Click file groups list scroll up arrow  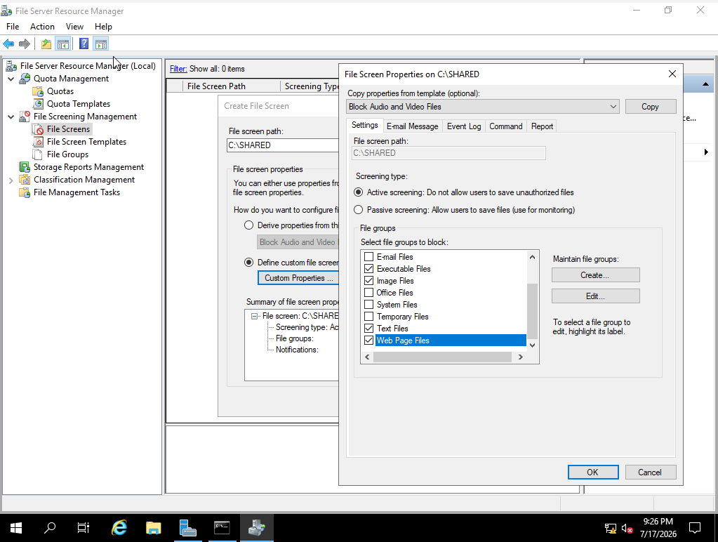532,257
